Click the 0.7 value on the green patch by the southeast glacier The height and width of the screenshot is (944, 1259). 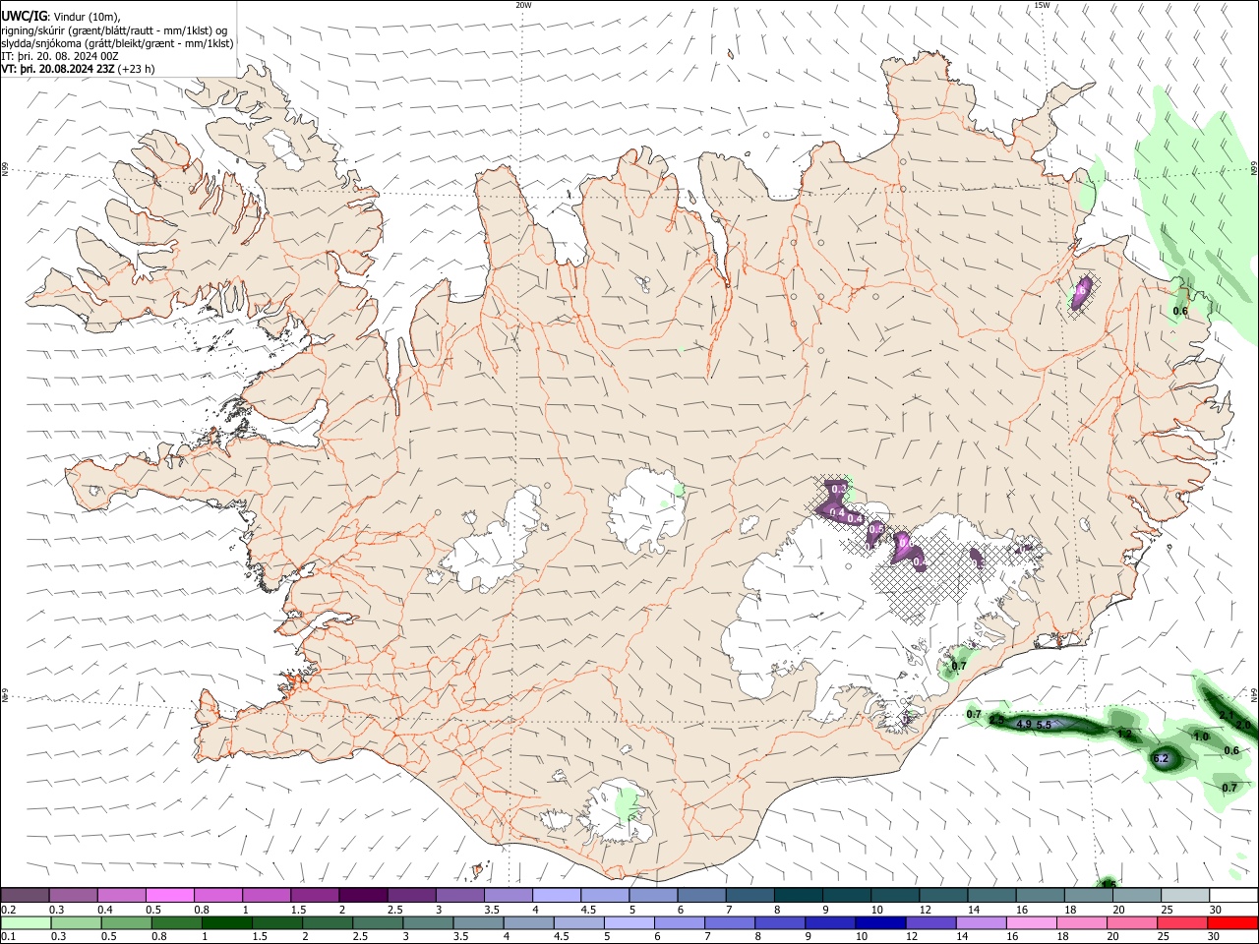coord(960,666)
